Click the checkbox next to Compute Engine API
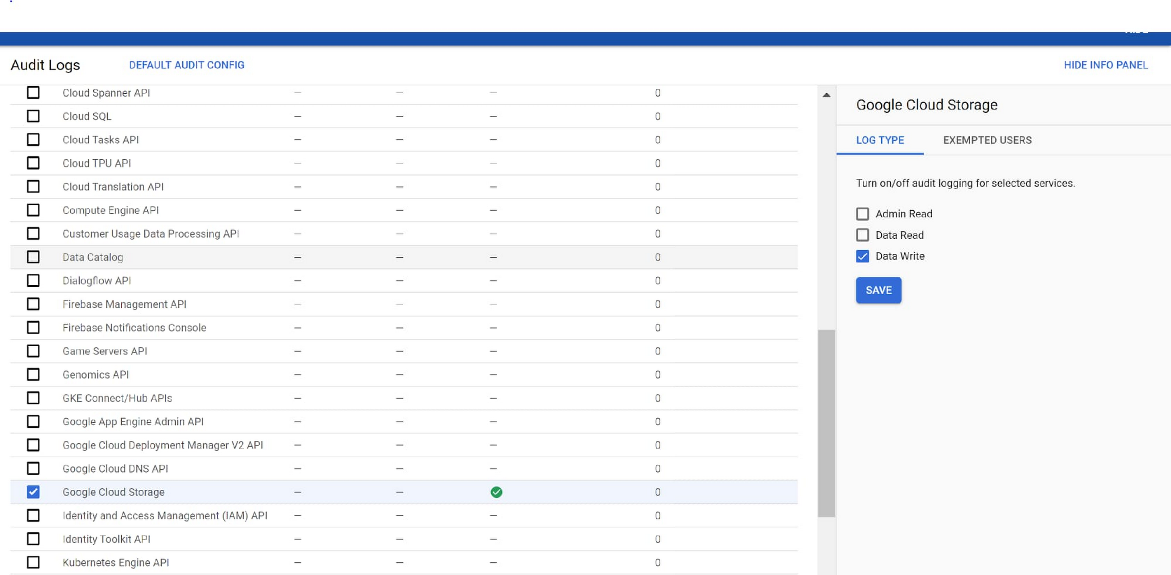This screenshot has height=575, width=1171. click(33, 210)
